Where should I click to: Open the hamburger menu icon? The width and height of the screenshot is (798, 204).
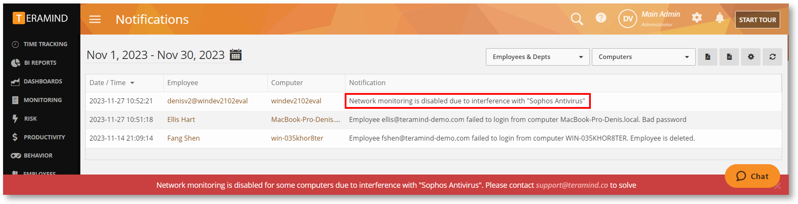(95, 19)
